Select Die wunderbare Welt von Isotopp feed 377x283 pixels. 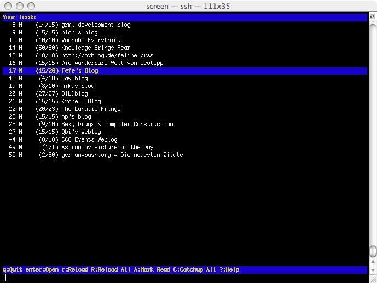click(x=184, y=63)
